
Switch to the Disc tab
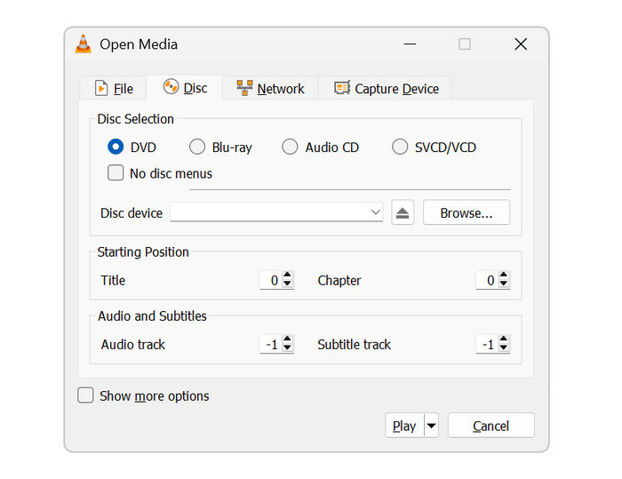click(x=185, y=87)
